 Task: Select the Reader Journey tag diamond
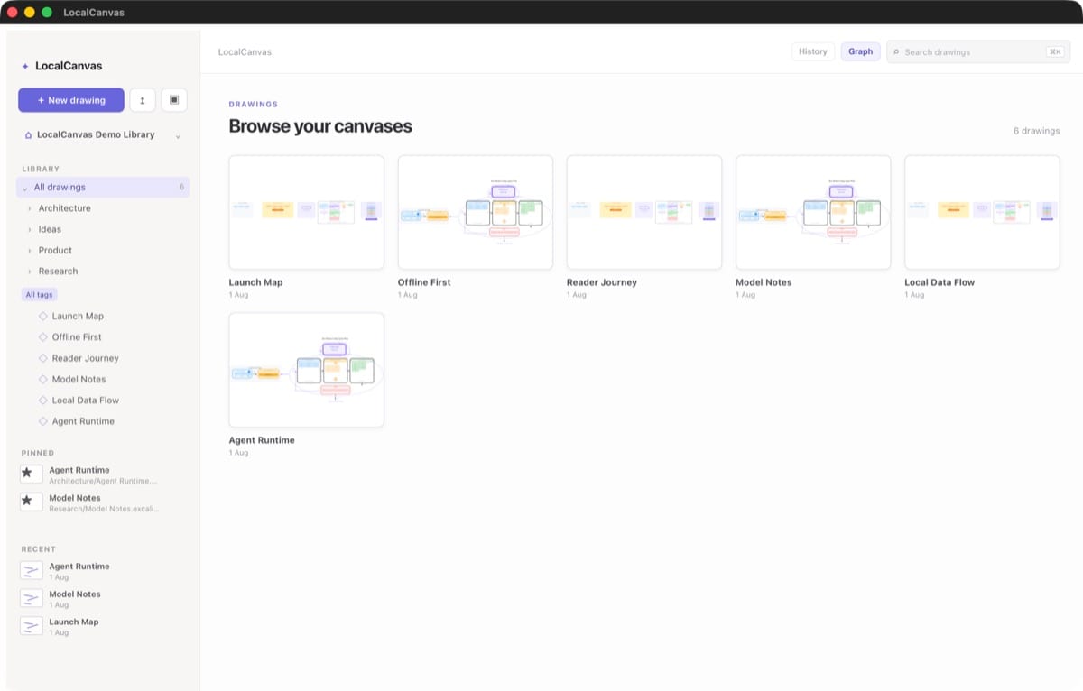pyautogui.click(x=42, y=358)
